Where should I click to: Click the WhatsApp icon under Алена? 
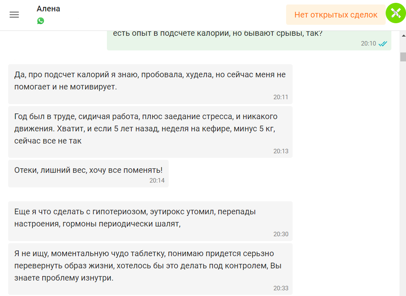click(x=41, y=21)
